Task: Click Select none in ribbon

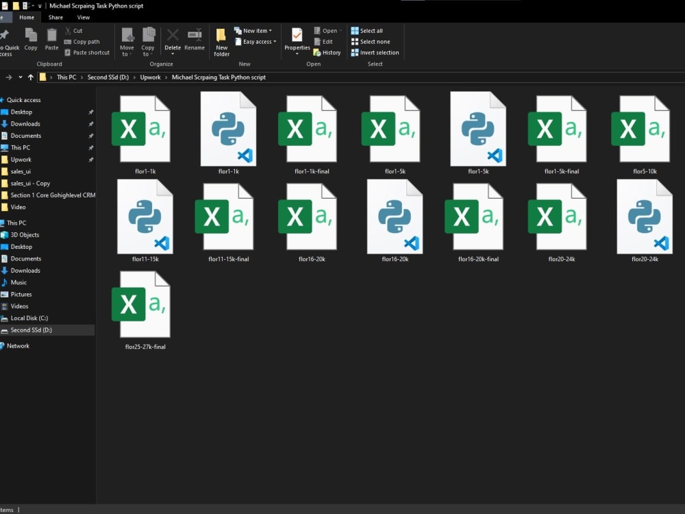Action: tap(371, 42)
